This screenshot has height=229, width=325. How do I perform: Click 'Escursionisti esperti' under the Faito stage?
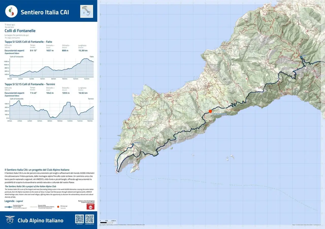pos(14,51)
